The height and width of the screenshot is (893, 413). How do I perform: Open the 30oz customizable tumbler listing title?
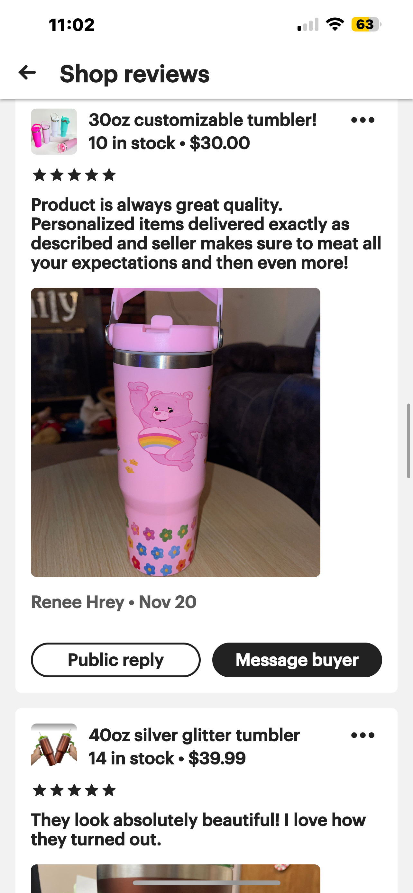click(x=203, y=120)
